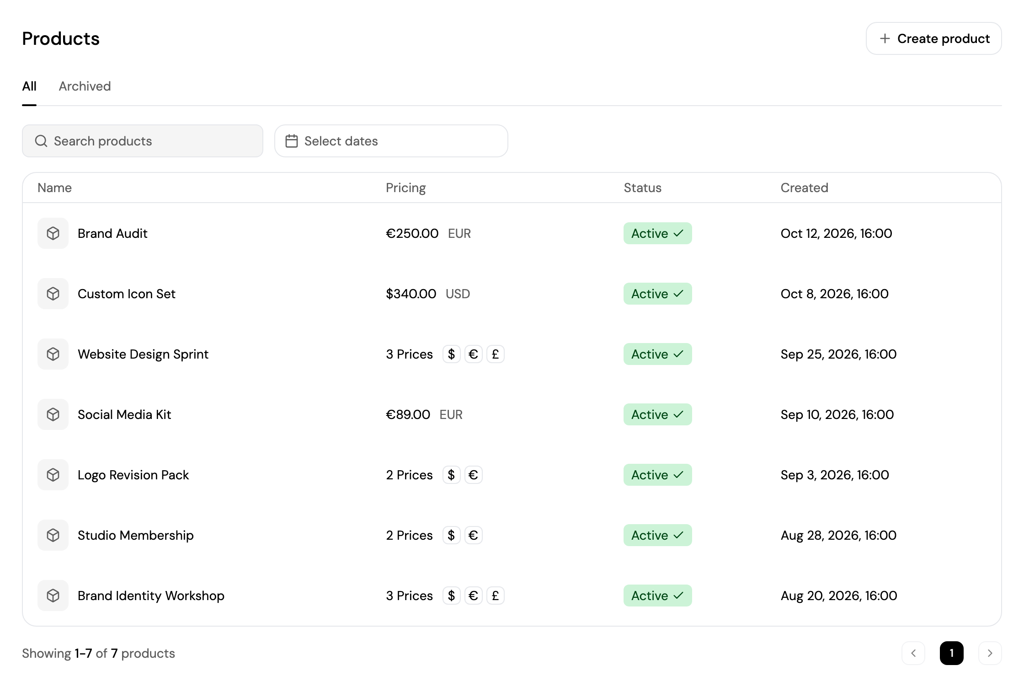Click the dollar badge for Brand Identity Workshop
This screenshot has height=687, width=1024.
[451, 596]
